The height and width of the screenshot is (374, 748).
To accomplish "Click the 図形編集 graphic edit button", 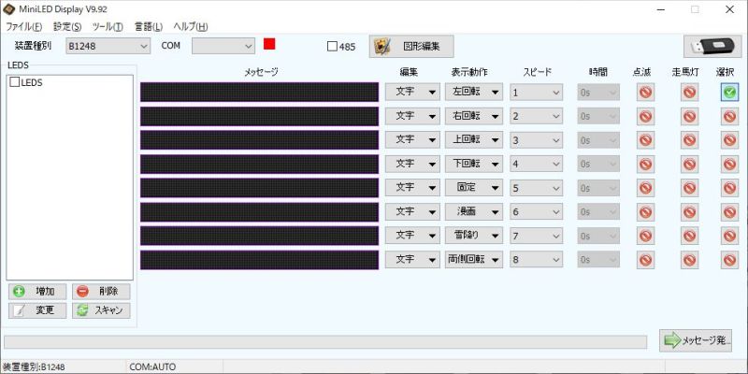I will (411, 46).
